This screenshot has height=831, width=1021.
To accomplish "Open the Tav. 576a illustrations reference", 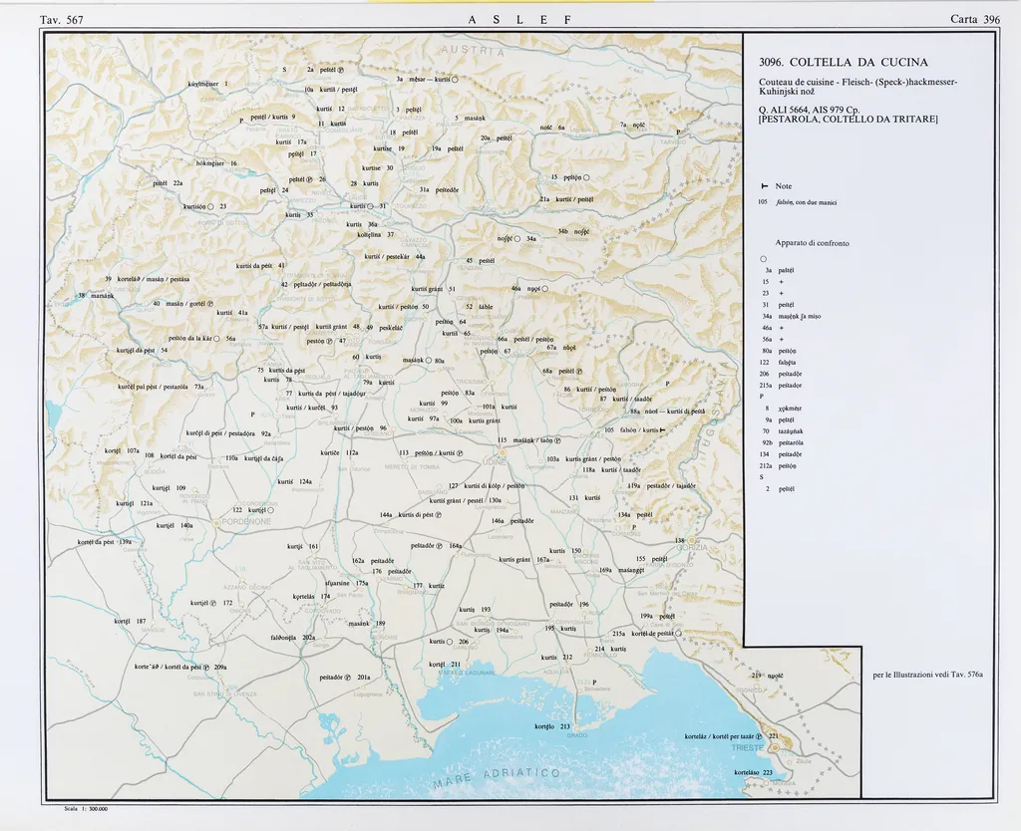I will (x=927, y=675).
